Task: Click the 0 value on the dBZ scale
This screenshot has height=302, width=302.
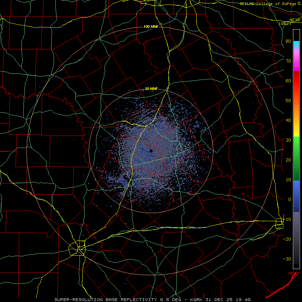Action: click(290, 200)
